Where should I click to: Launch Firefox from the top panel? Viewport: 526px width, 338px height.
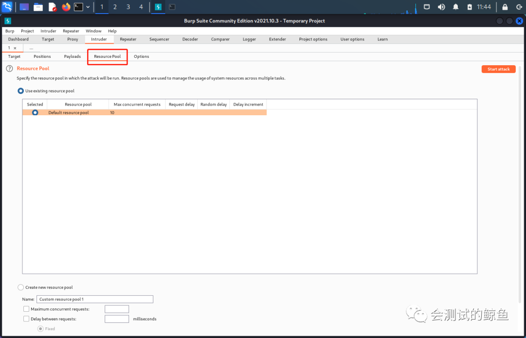(x=66, y=7)
